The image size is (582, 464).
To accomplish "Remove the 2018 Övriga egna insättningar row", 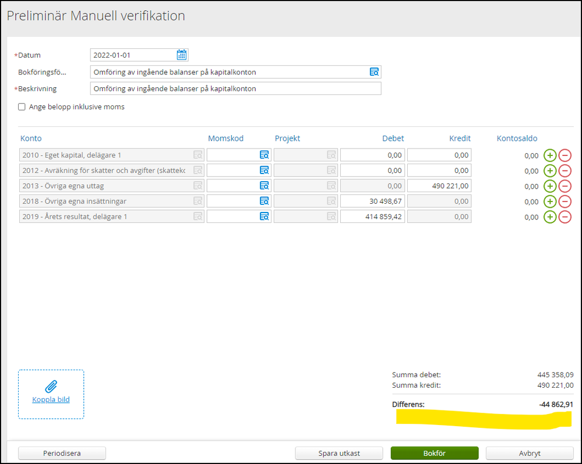I will [x=565, y=201].
